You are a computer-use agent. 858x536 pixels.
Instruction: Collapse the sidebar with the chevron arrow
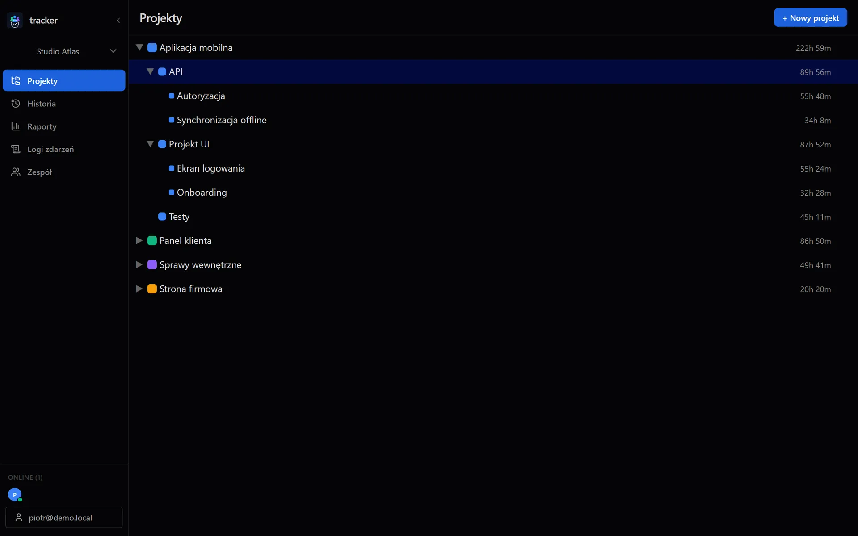tap(118, 21)
